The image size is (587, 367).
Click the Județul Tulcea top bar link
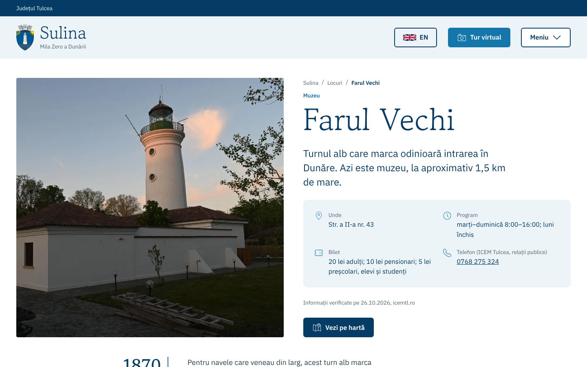[34, 8]
